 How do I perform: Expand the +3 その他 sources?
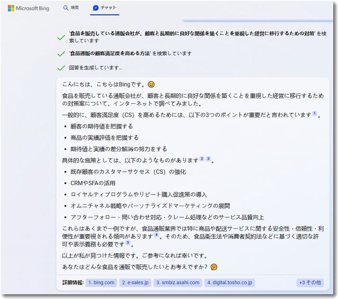tap(310, 283)
